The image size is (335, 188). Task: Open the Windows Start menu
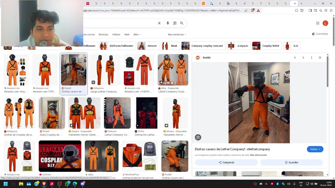pyautogui.click(x=5, y=184)
